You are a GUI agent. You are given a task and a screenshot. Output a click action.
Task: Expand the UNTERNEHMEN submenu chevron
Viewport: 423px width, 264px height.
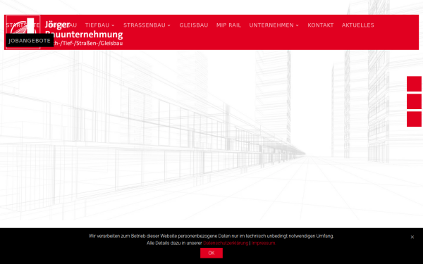298,25
